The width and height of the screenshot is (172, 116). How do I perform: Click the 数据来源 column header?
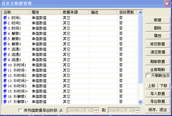tap(75, 12)
